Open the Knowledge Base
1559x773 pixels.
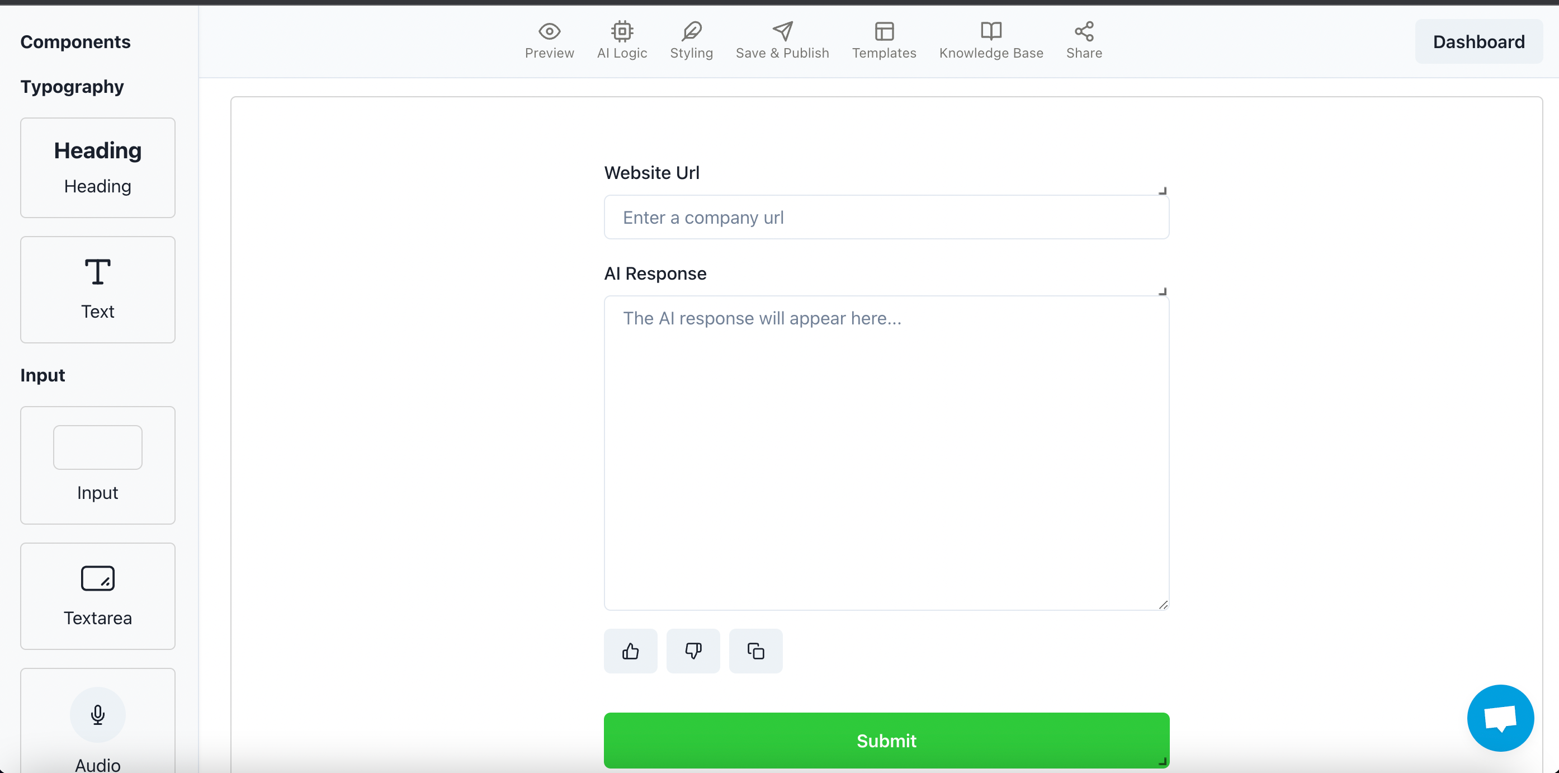[991, 40]
